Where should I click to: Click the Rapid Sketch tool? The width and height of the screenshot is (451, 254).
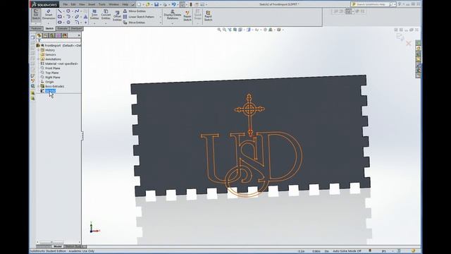click(208, 16)
